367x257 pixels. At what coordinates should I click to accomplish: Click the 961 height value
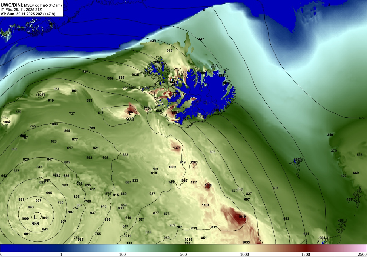pyautogui.click(x=75, y=91)
